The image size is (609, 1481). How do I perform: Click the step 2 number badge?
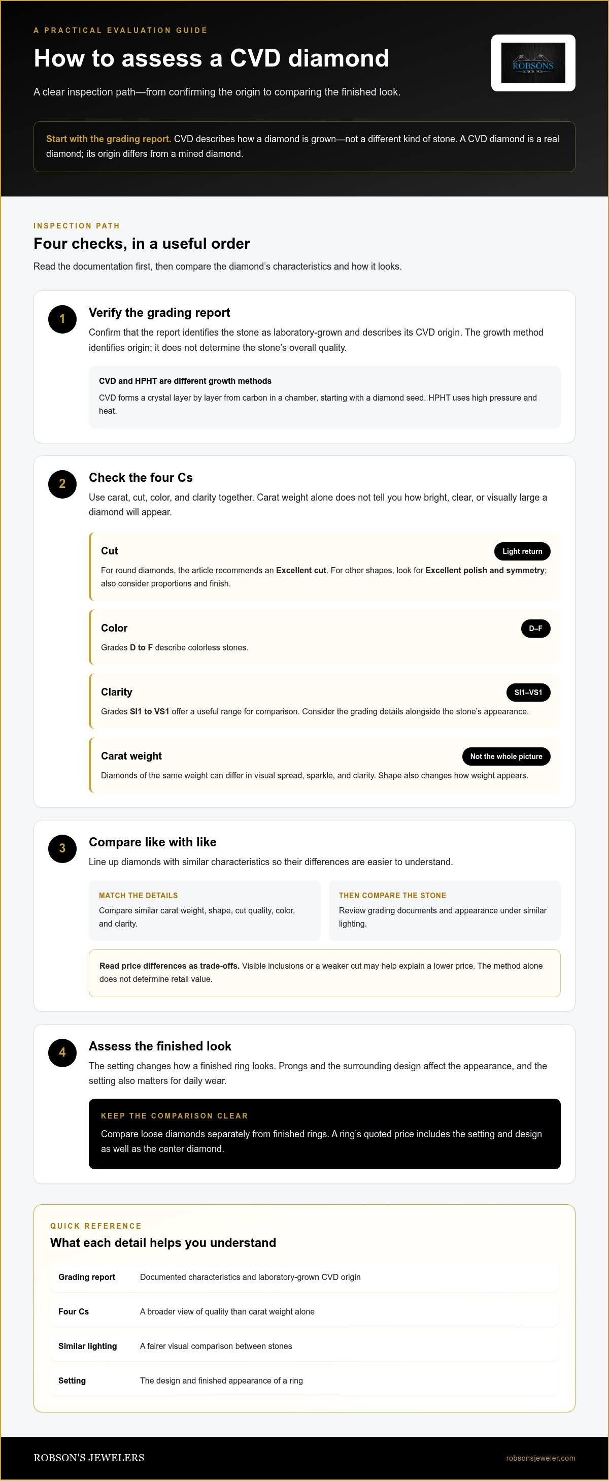(x=62, y=484)
